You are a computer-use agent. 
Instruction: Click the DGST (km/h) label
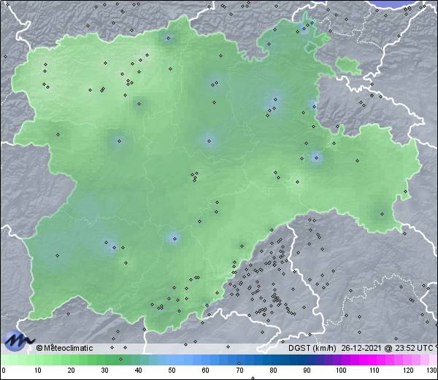tap(312, 348)
